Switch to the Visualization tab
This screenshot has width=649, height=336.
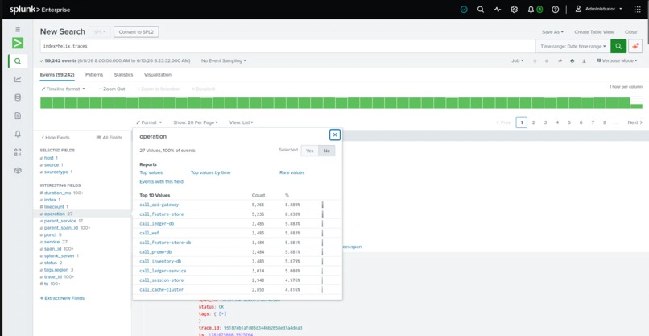[158, 75]
